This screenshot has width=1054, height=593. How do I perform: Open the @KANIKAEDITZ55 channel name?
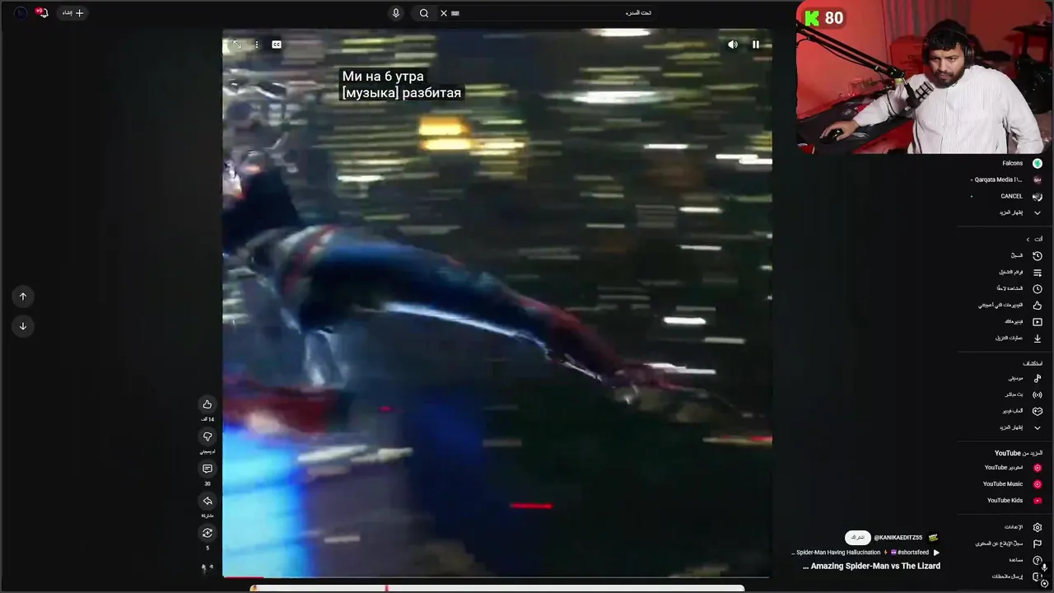898,538
